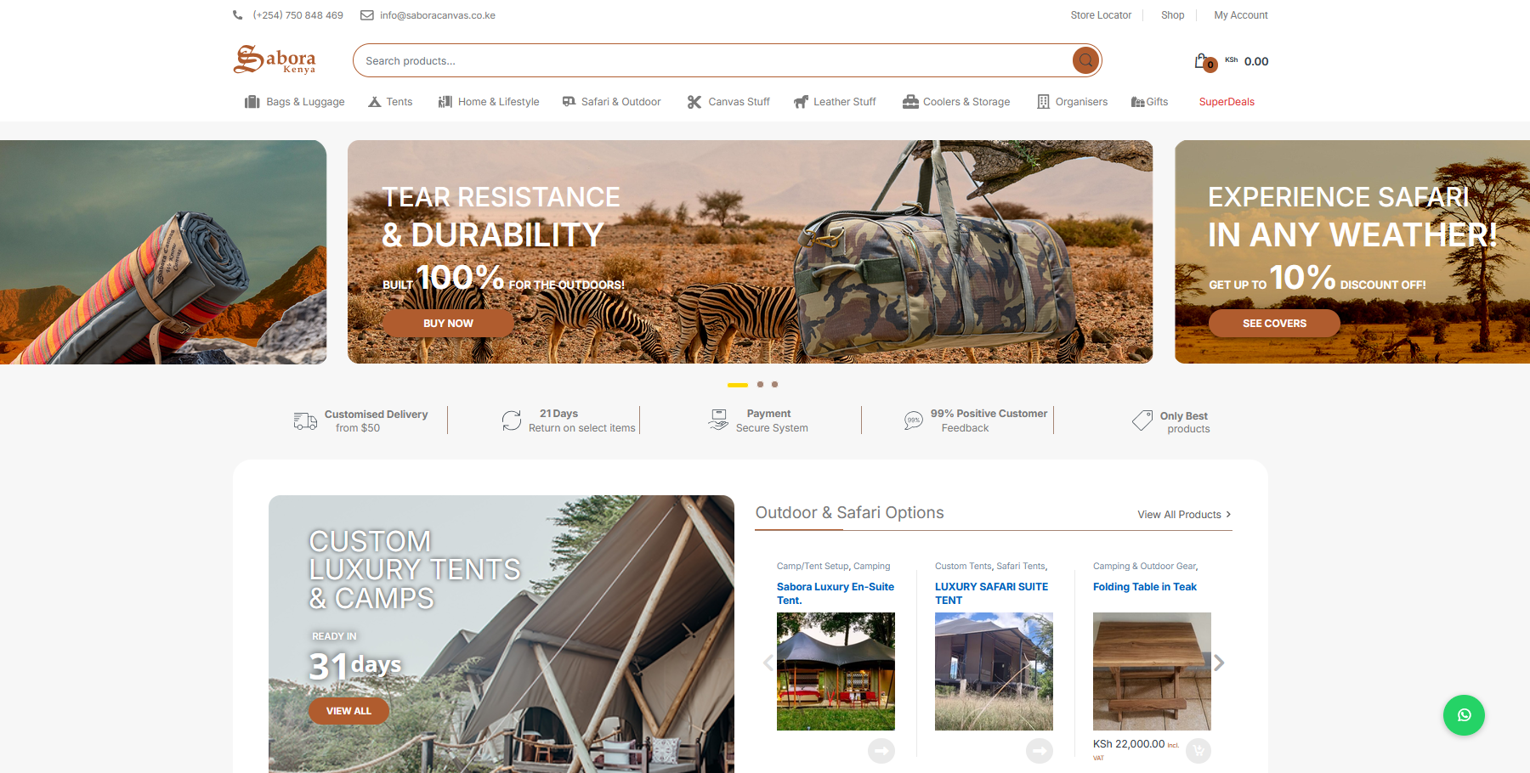Open Folding Table in Teak title
The width and height of the screenshot is (1530, 773).
point(1144,587)
